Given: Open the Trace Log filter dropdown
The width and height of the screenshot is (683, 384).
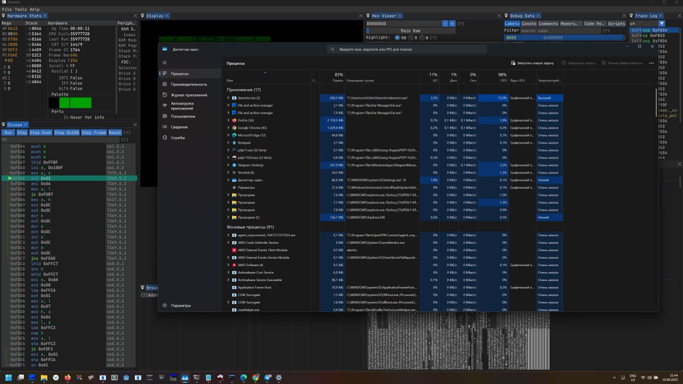Looking at the screenshot, I should (x=662, y=23).
